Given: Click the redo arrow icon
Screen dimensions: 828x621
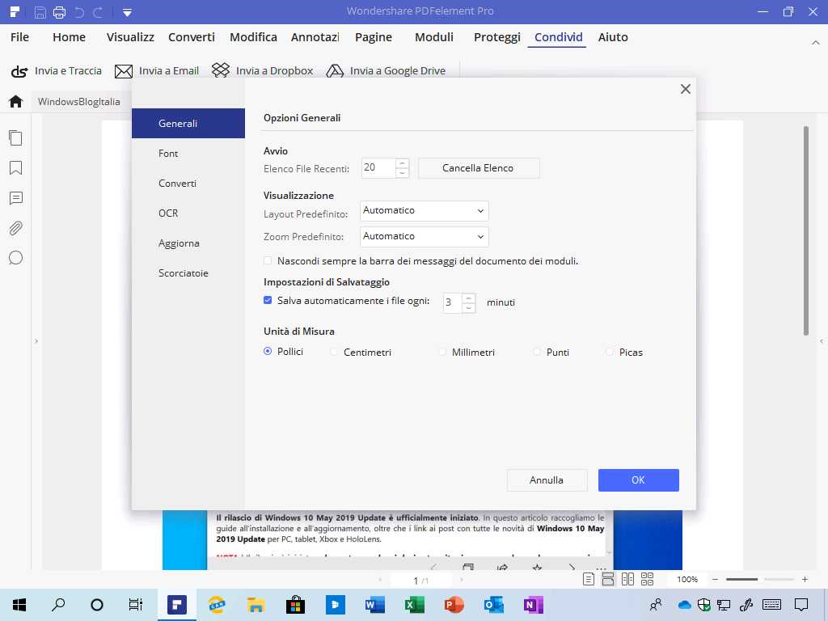Looking at the screenshot, I should click(x=98, y=11).
